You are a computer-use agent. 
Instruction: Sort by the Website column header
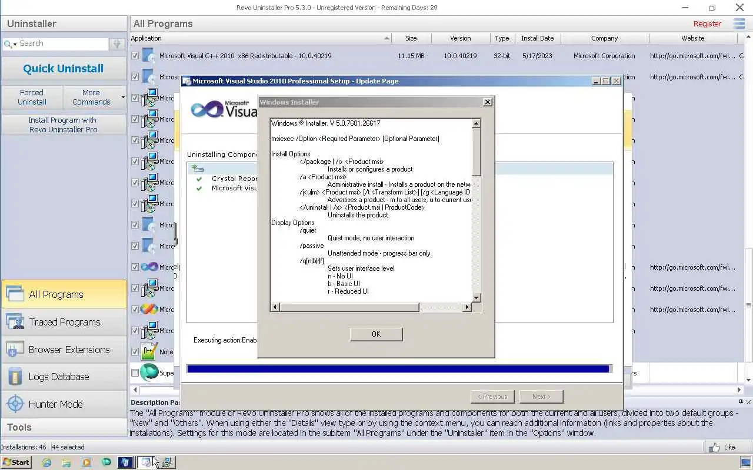coord(693,38)
